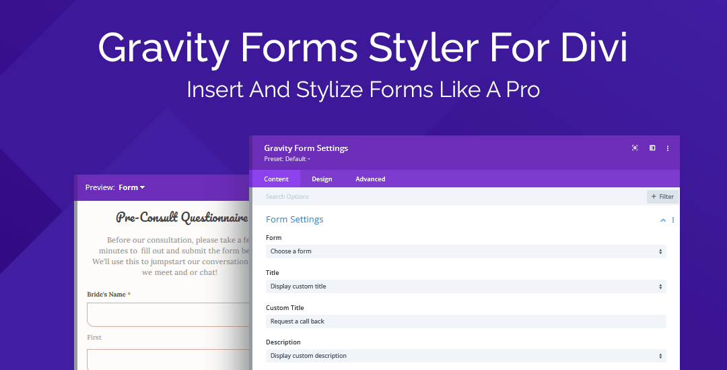The width and height of the screenshot is (727, 370).
Task: Click the Pre-Consult Questionnaire heading
Action: pos(182,217)
